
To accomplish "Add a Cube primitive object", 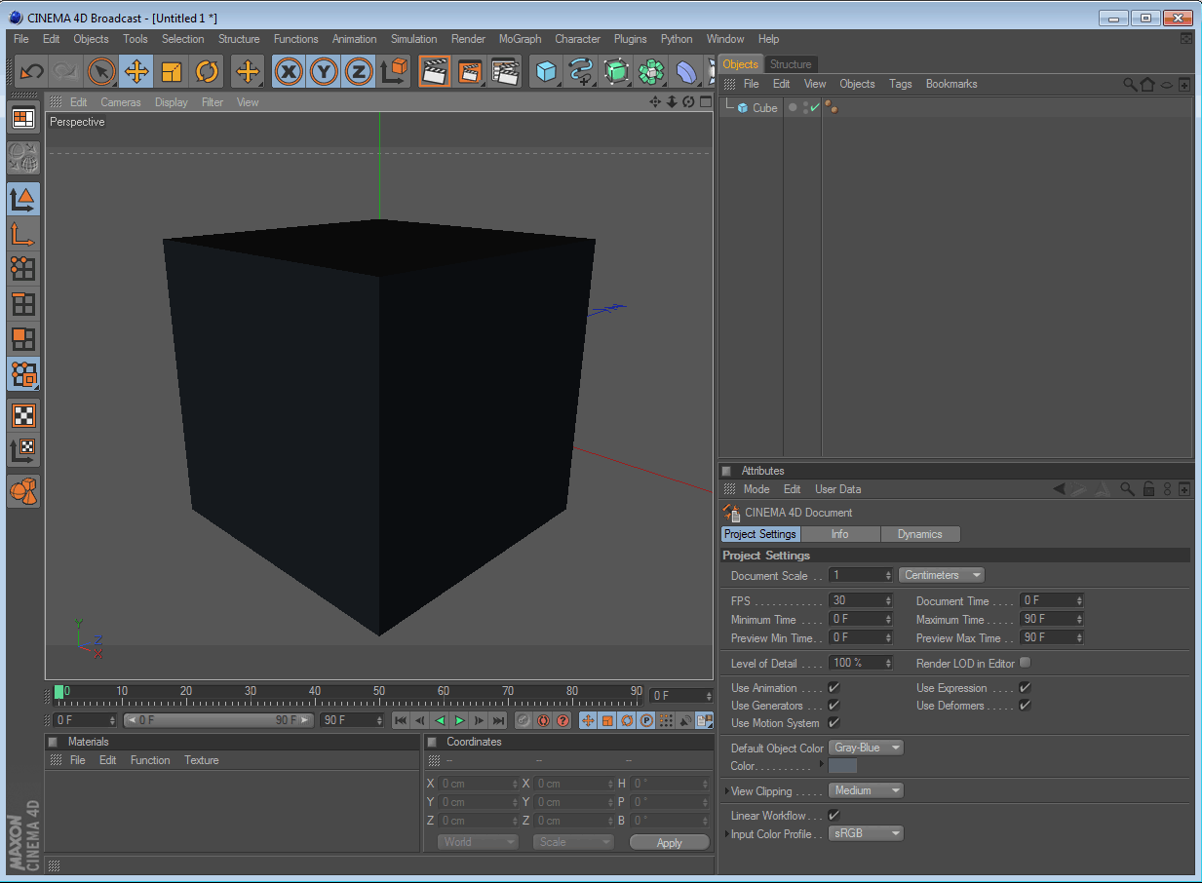I will pos(546,71).
